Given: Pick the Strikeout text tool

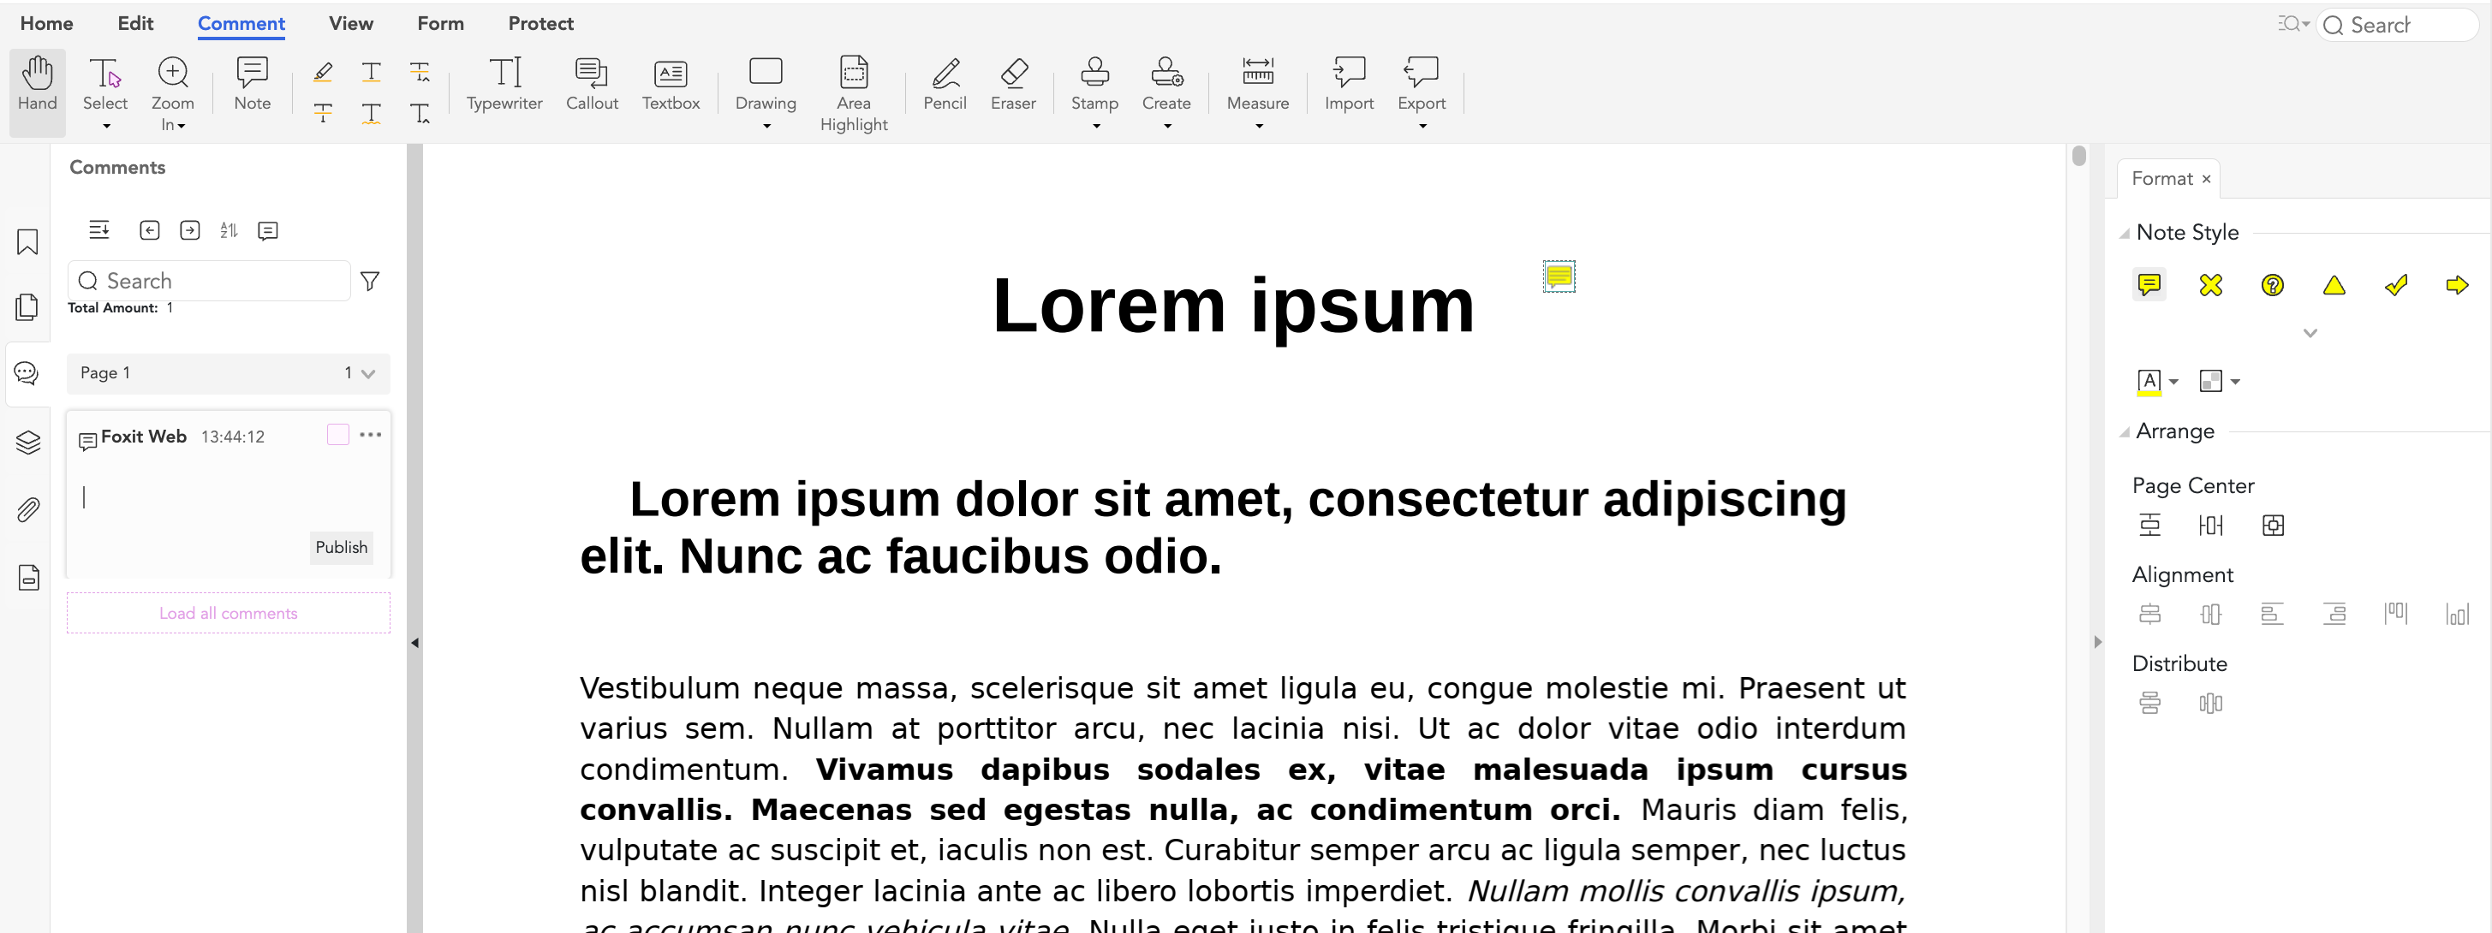Looking at the screenshot, I should [323, 113].
